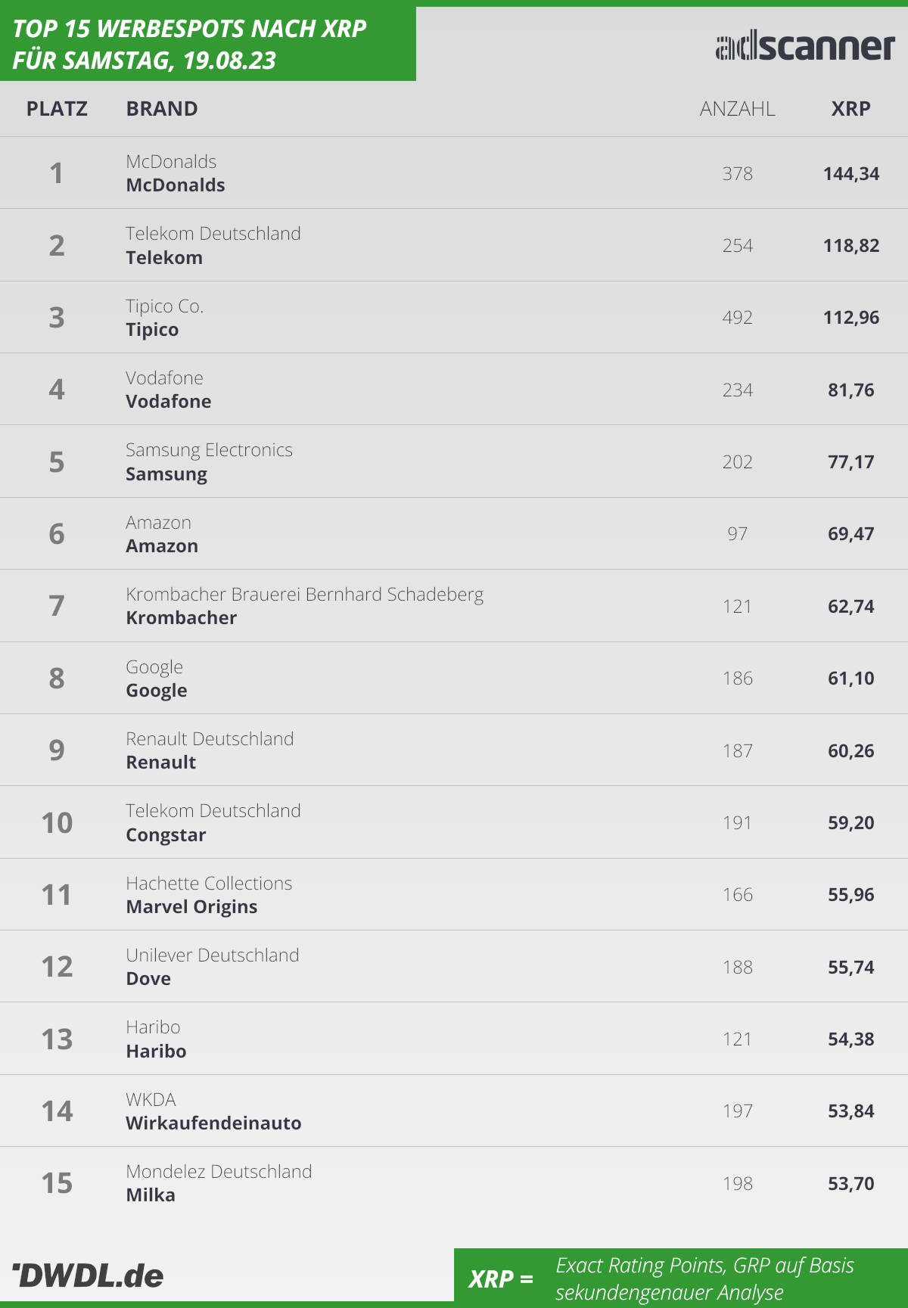Viewport: 908px width, 1308px height.
Task: Select rank number 9 for Renault
Action: click(57, 750)
